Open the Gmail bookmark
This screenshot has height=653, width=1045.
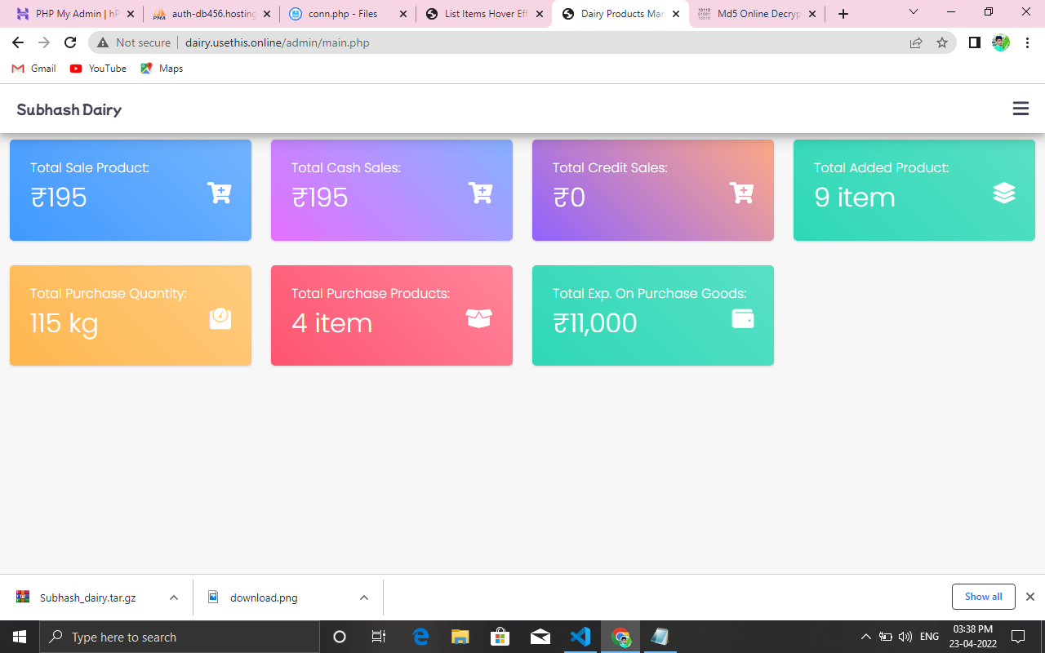point(33,69)
